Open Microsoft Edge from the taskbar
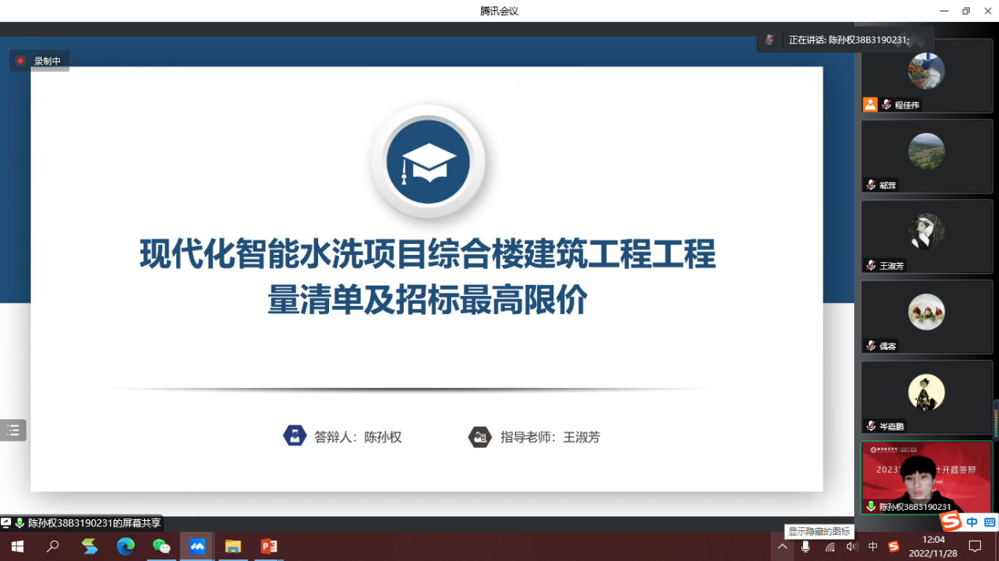The height and width of the screenshot is (561, 999). coord(125,546)
